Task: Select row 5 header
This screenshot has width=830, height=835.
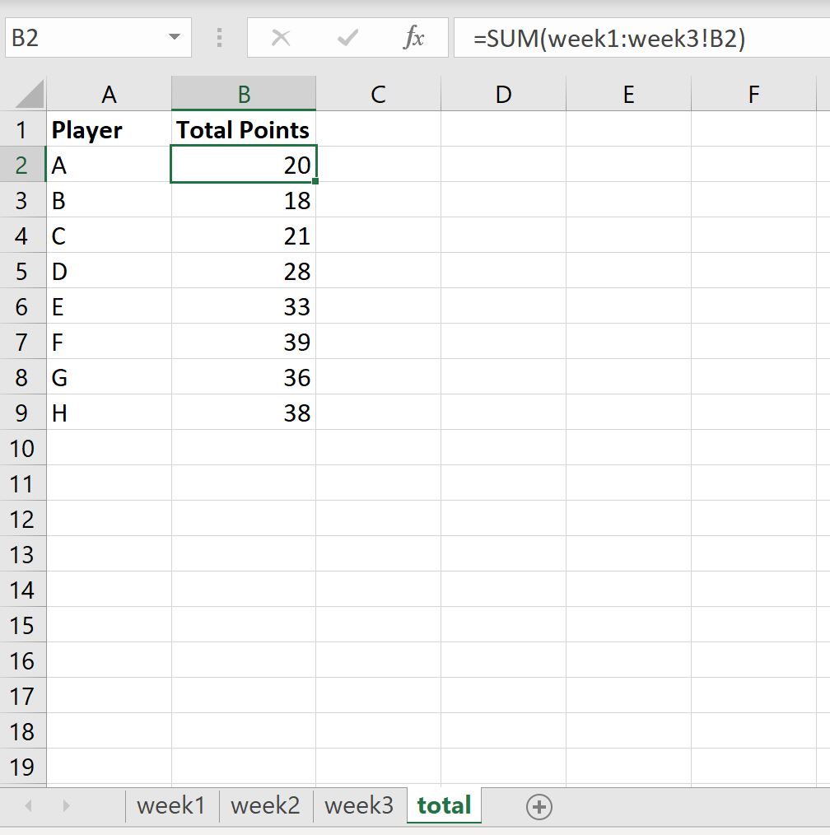Action: 22,272
